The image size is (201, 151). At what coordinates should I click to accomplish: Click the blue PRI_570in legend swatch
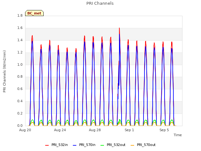click(x=75, y=145)
